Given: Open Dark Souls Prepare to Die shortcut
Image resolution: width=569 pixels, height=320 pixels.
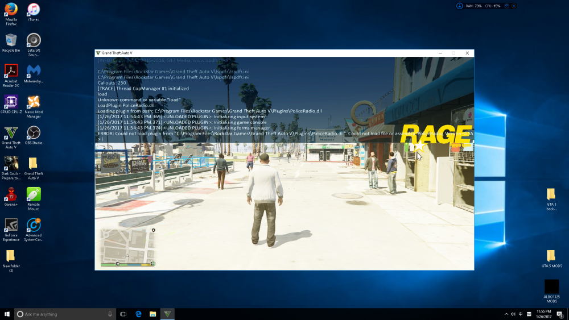Looking at the screenshot, I should [11, 168].
